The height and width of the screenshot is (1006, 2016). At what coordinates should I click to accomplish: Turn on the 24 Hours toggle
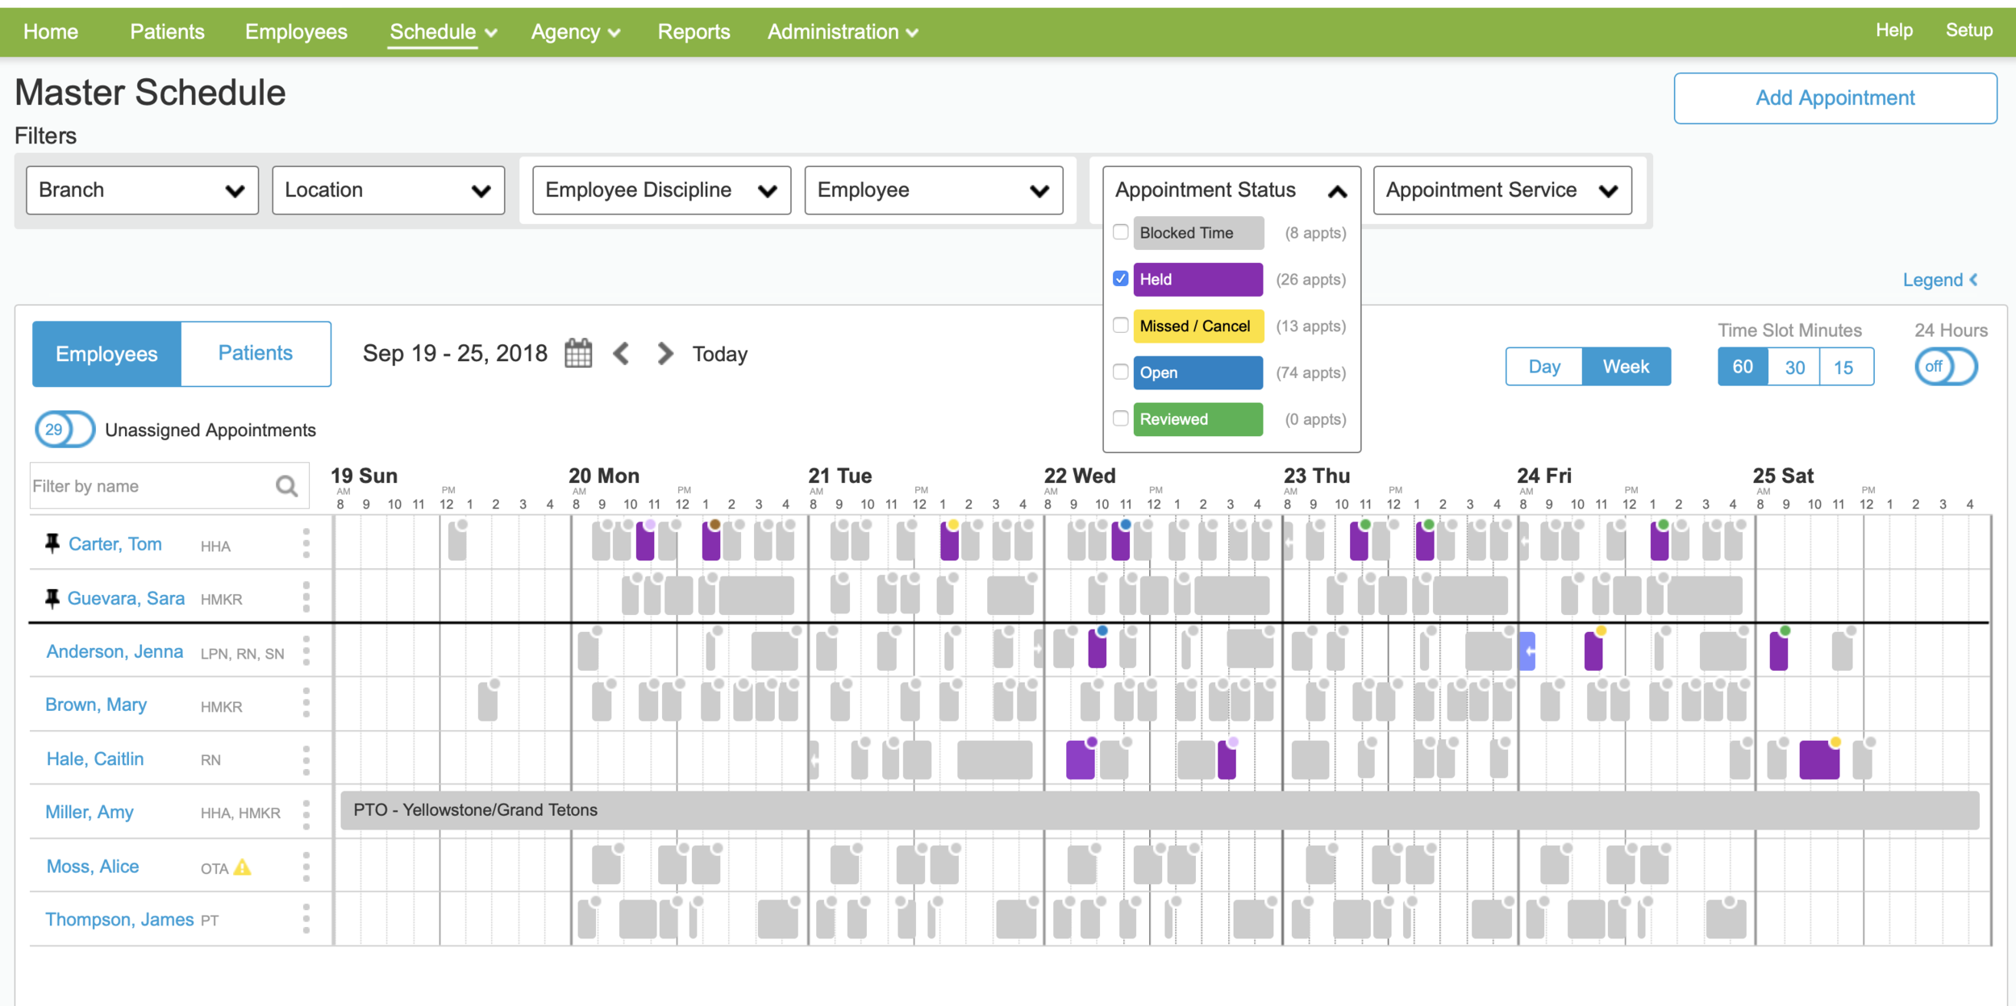[1946, 368]
